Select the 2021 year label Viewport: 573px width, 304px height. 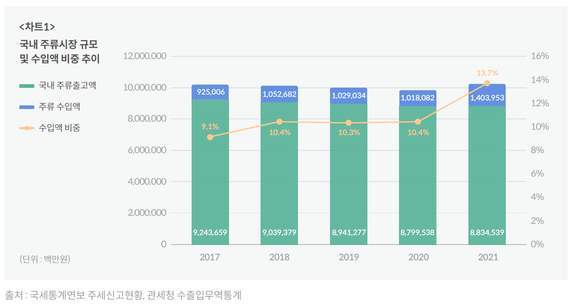(x=489, y=258)
